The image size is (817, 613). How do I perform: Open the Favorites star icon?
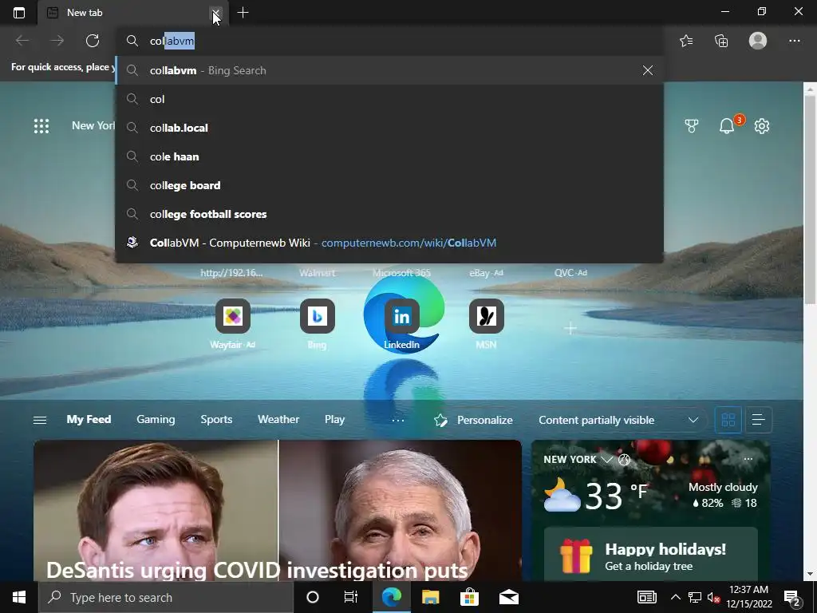click(686, 41)
